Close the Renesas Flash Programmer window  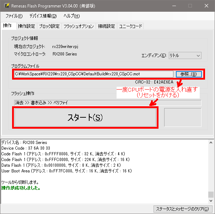click(206, 6)
